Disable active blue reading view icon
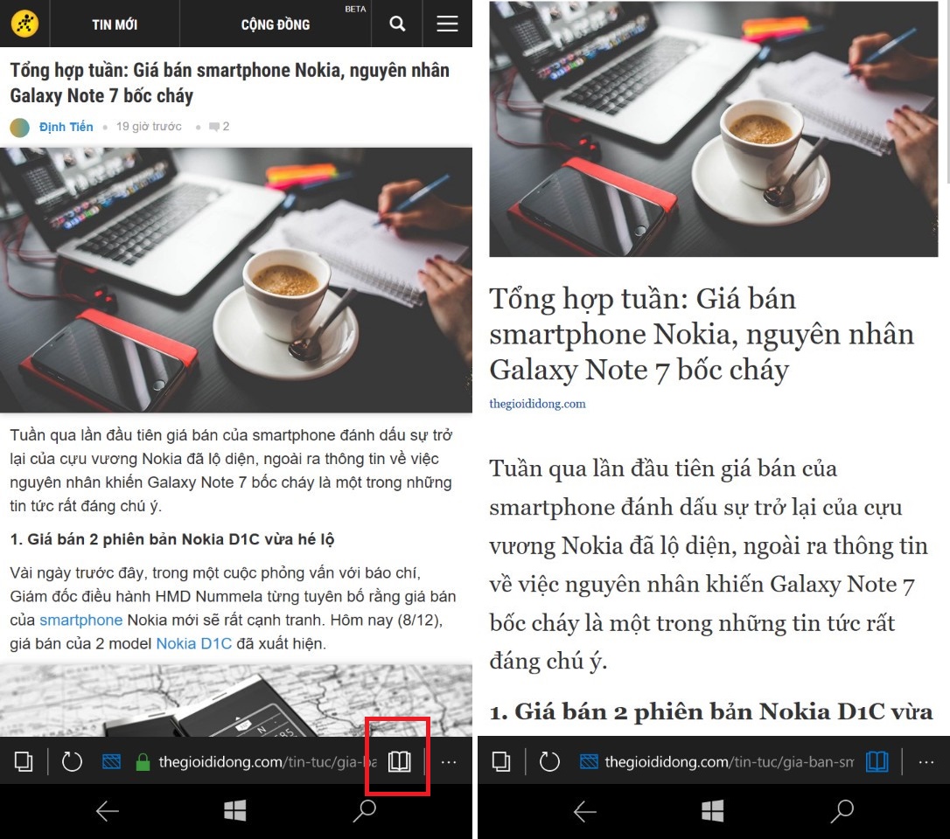The image size is (950, 839). coord(877,761)
